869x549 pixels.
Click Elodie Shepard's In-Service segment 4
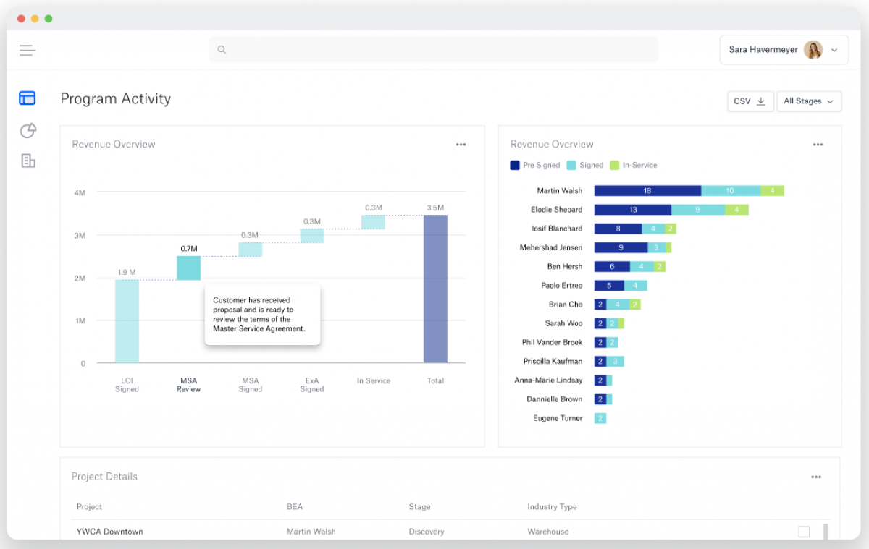click(736, 210)
